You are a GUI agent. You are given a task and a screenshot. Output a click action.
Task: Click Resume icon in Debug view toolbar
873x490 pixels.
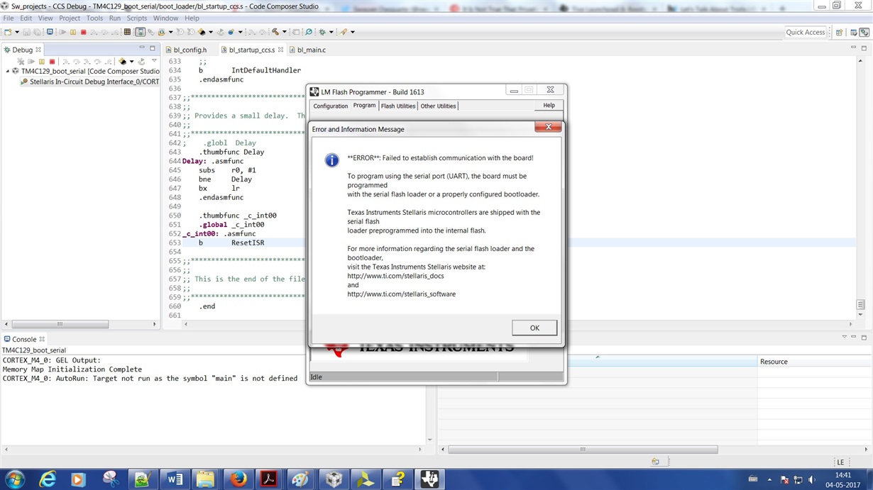click(31, 62)
